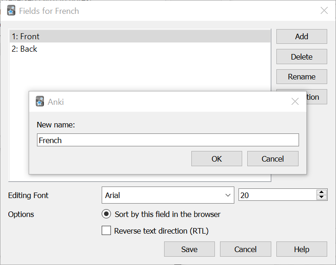Select Sort by this field radio button
Viewport: 336px width, 265px height.
tap(106, 214)
